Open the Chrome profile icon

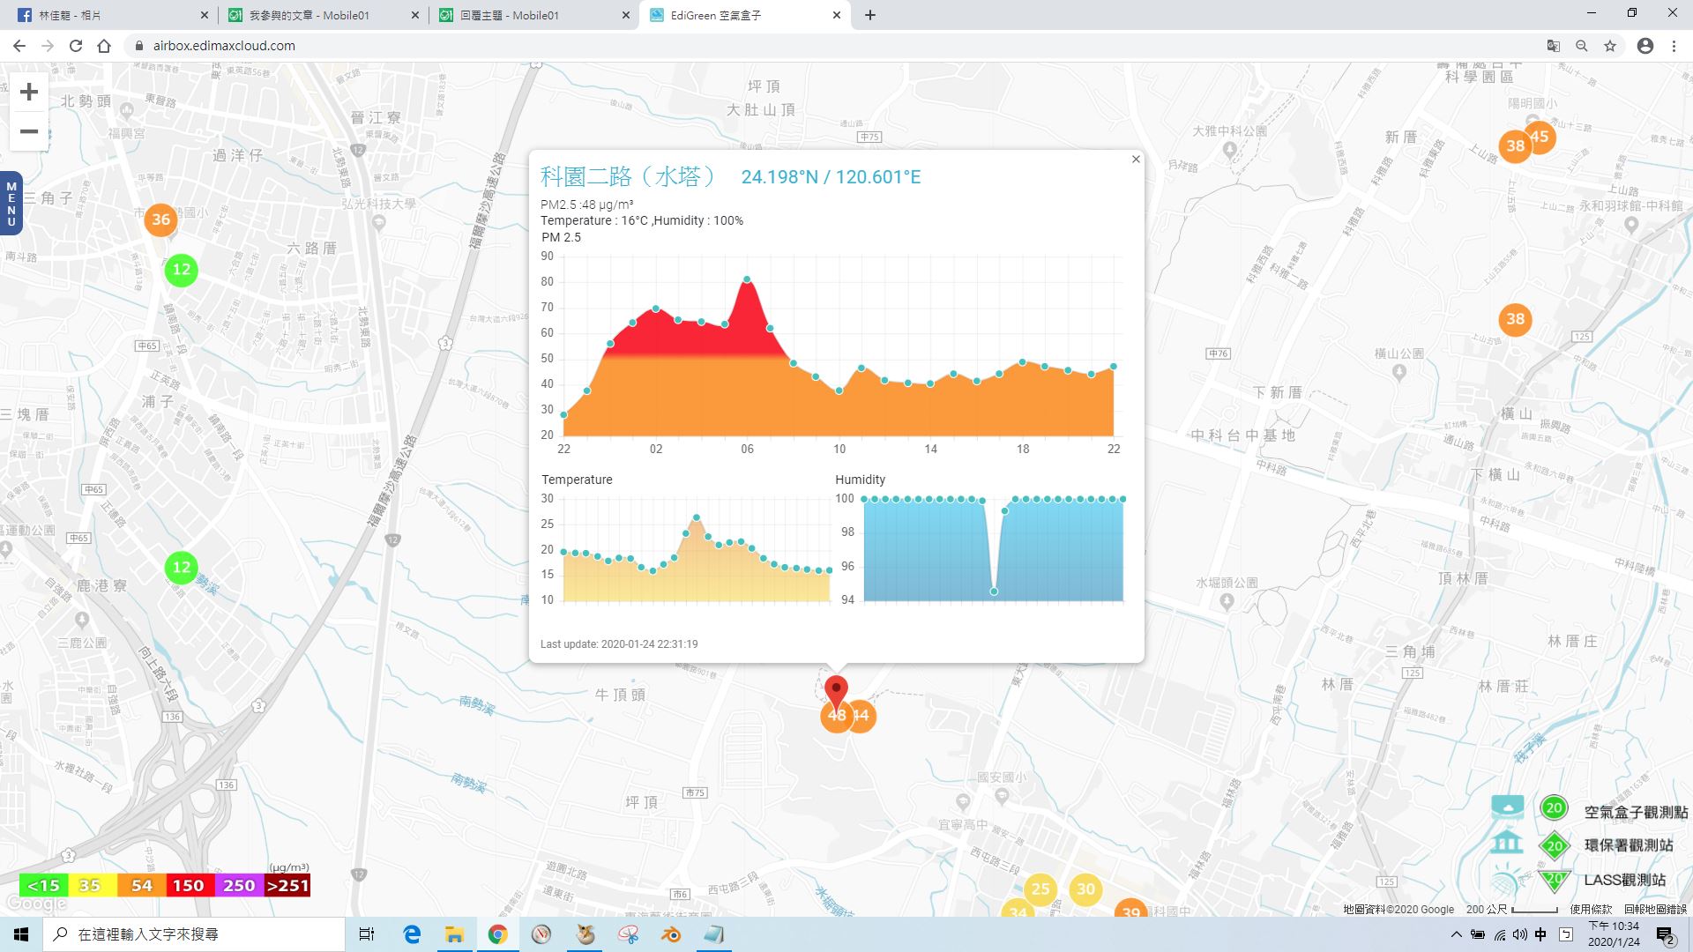[1645, 46]
